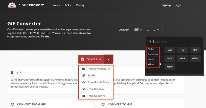Viewport: 206px width, 108px height.
Task: Select the Video format category
Action: (151, 64)
